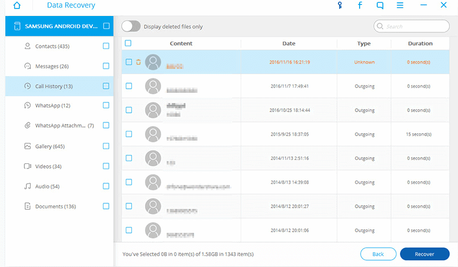Open the feedback chat bubble icon

pos(379,5)
